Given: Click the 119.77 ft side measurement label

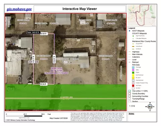Looking at the screenshot, I should point(34,59).
